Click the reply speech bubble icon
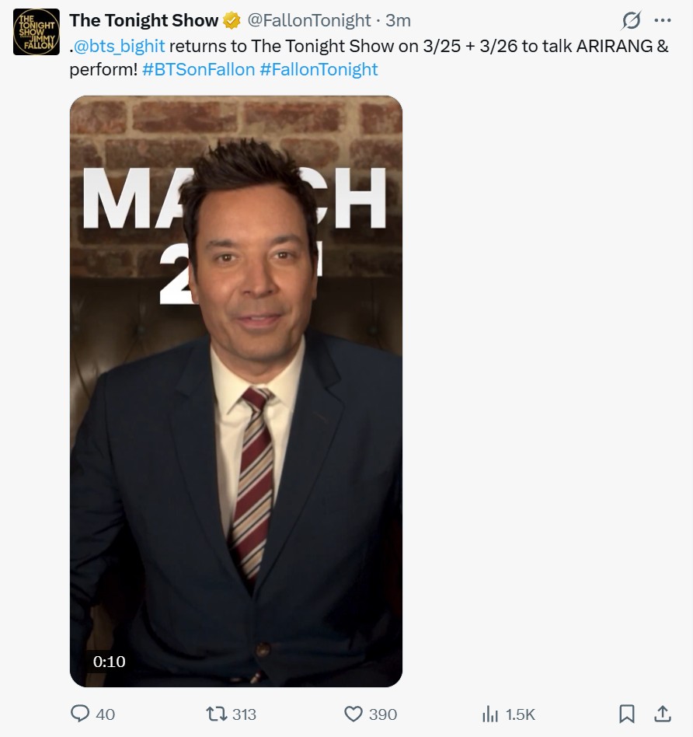693x737 pixels. click(81, 714)
